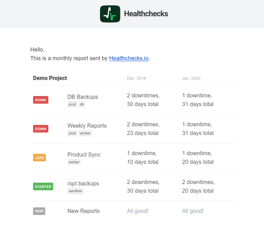
Task: Open the New Reports check
Action: (83, 211)
